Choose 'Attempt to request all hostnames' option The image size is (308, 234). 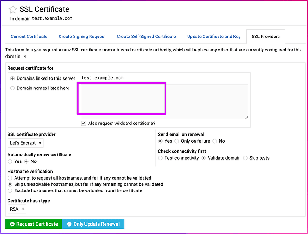pyautogui.click(x=10, y=178)
